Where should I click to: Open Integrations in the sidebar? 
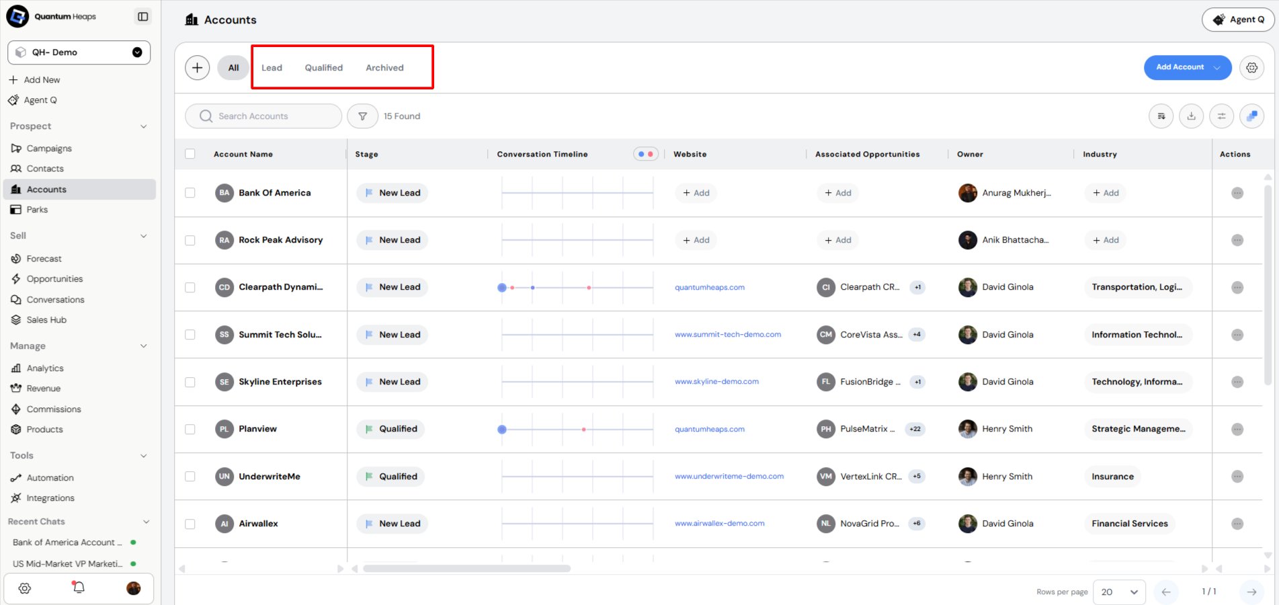point(50,498)
